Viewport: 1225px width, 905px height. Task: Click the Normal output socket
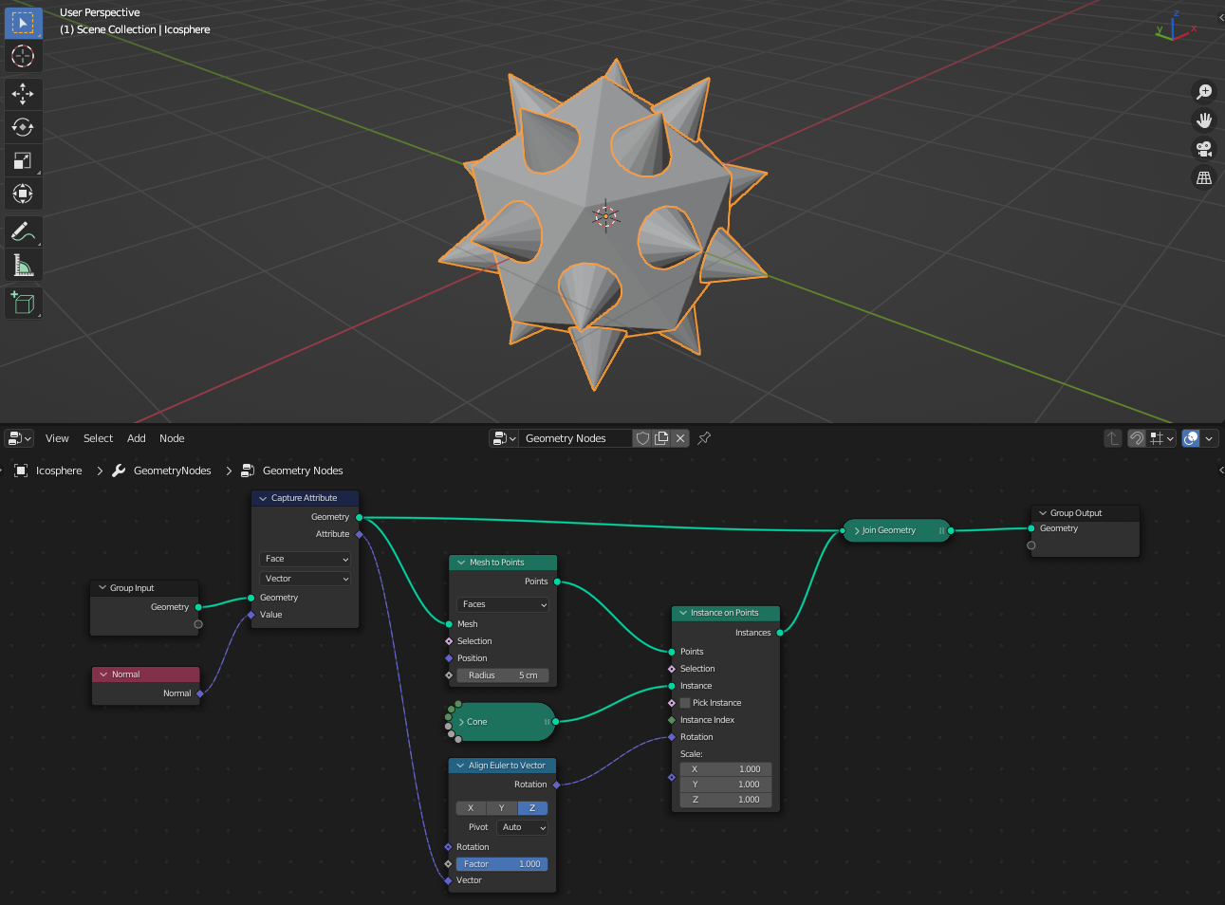coord(200,693)
